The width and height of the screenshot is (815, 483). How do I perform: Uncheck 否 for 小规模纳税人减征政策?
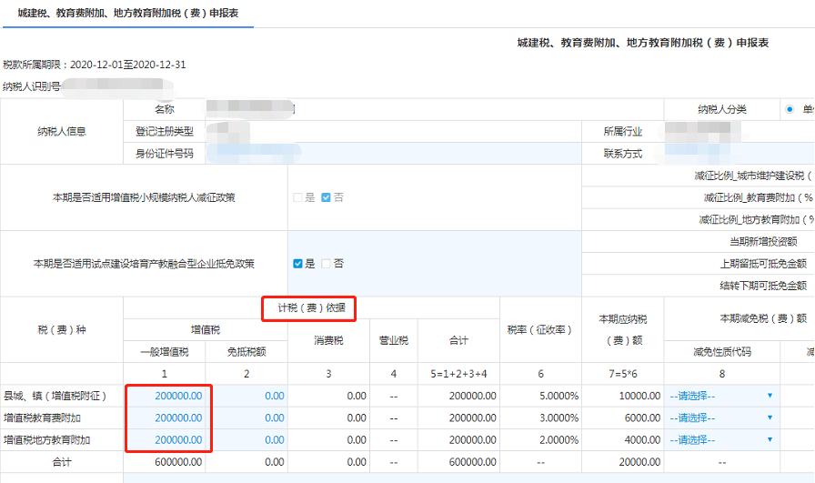(x=327, y=197)
